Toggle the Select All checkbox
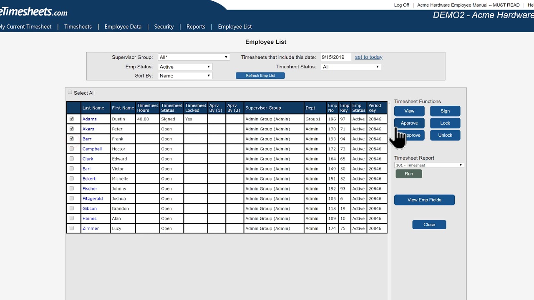The image size is (534, 300). 70,92
